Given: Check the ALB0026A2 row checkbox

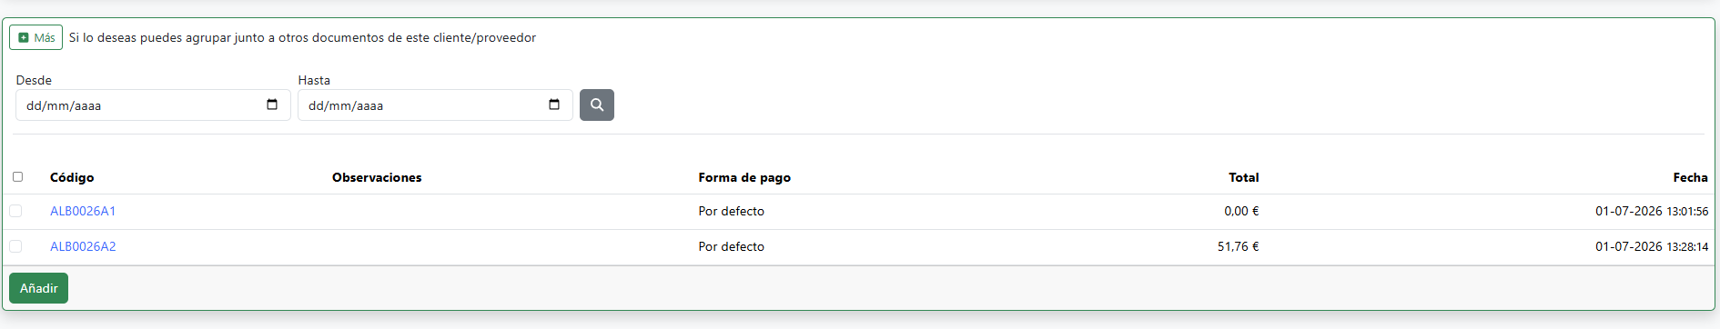Looking at the screenshot, I should point(15,246).
